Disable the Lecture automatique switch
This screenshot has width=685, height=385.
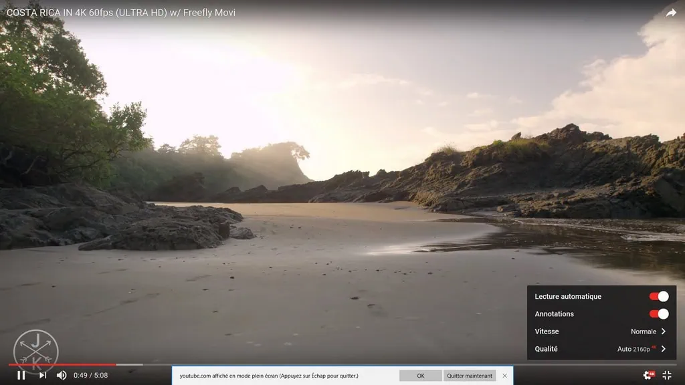(x=659, y=296)
